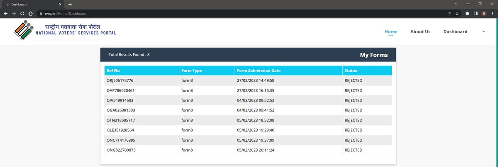Select reference number OLE351928564
The image size is (498, 167).
point(120,130)
